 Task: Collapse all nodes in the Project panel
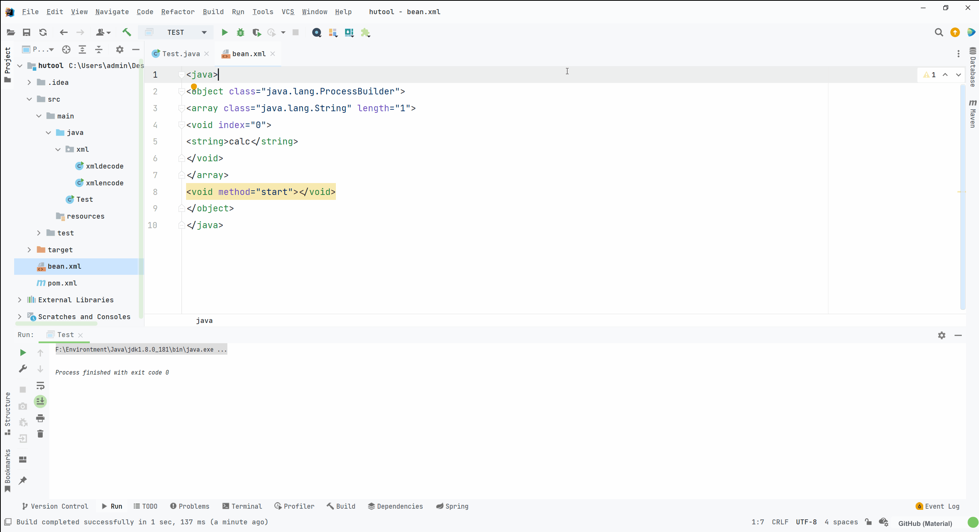click(99, 49)
